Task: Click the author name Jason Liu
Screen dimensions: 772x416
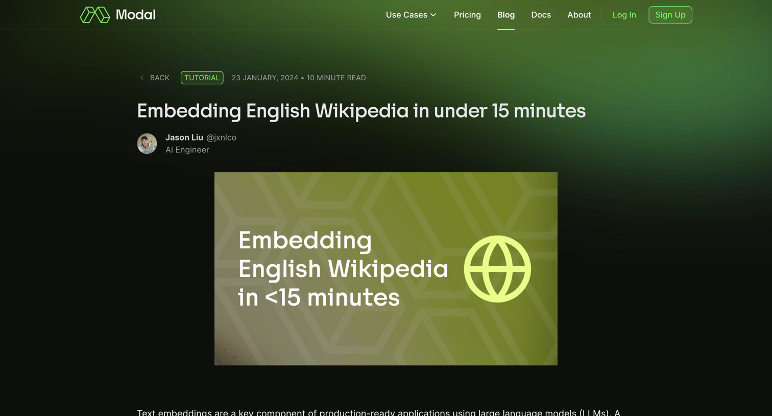Action: [184, 137]
